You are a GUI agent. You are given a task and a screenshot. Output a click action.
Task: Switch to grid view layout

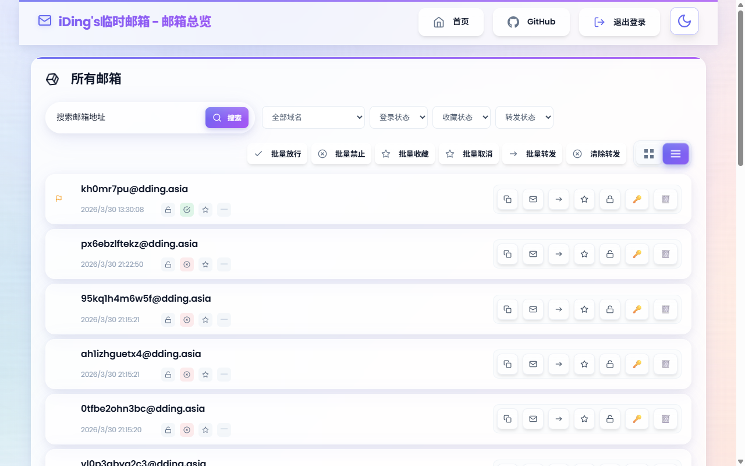(x=649, y=154)
